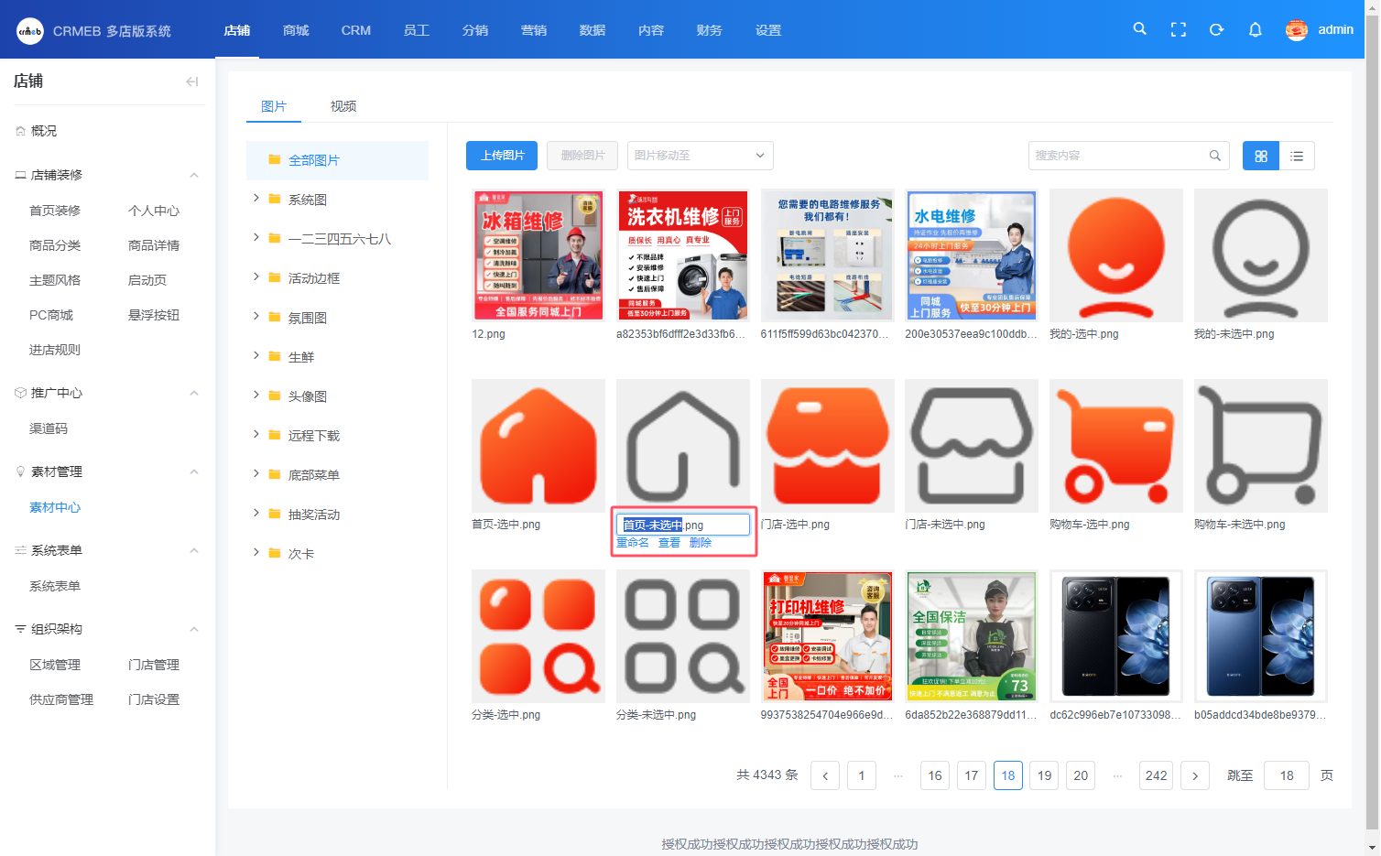Image resolution: width=1381 pixels, height=856 pixels.
Task: Click the CRMEB logo
Action: coord(30,31)
